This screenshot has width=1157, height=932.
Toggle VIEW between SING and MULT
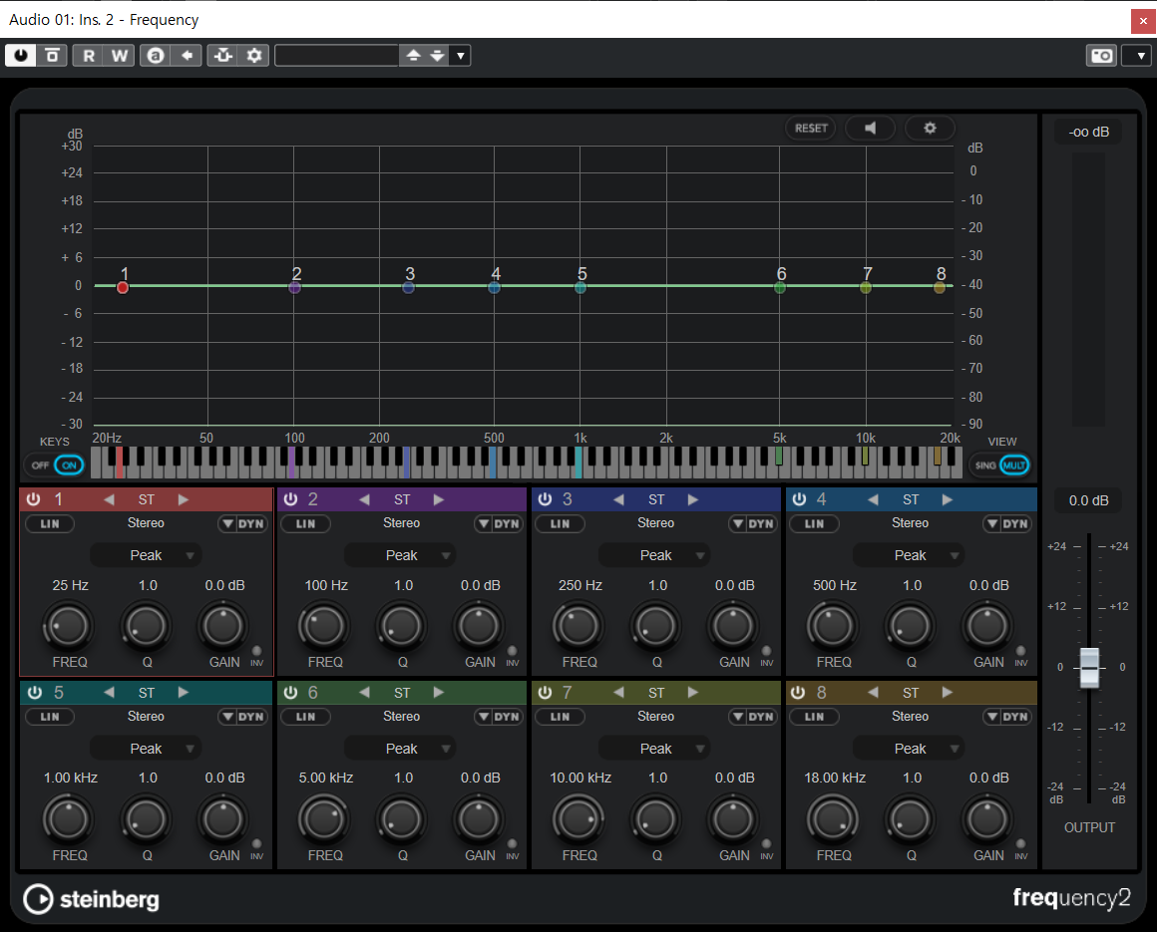tap(999, 466)
